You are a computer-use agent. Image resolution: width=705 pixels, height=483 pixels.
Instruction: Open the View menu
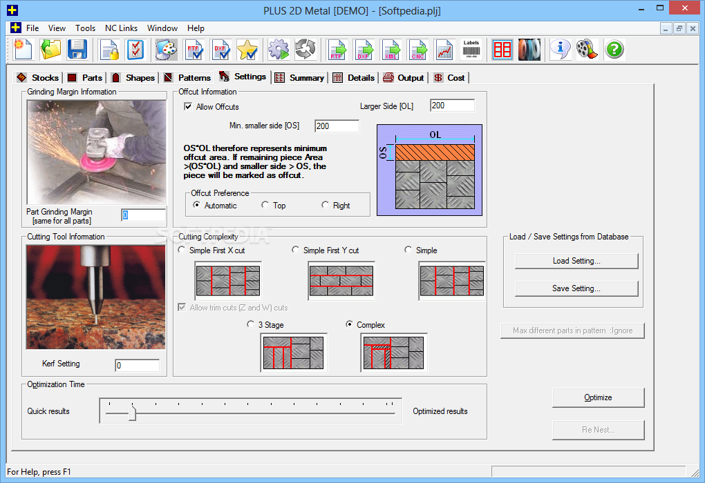point(57,28)
